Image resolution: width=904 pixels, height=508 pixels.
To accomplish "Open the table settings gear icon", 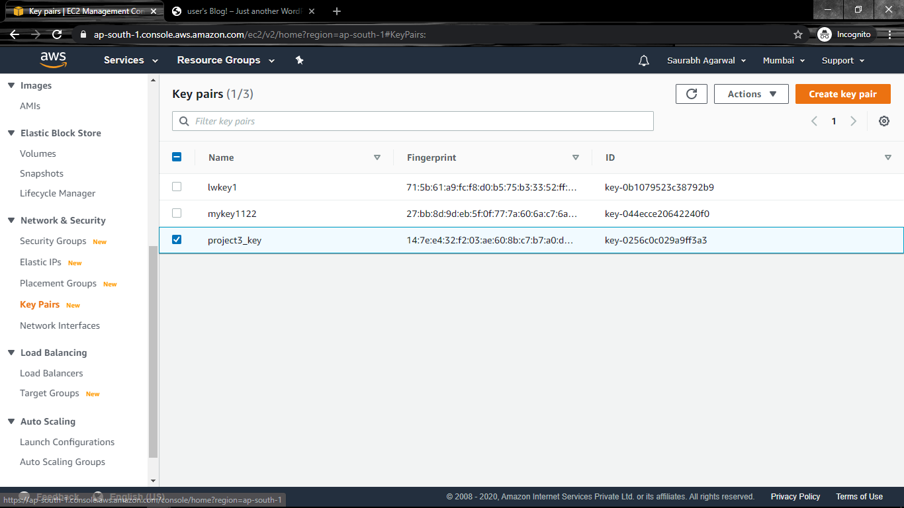I will [884, 121].
